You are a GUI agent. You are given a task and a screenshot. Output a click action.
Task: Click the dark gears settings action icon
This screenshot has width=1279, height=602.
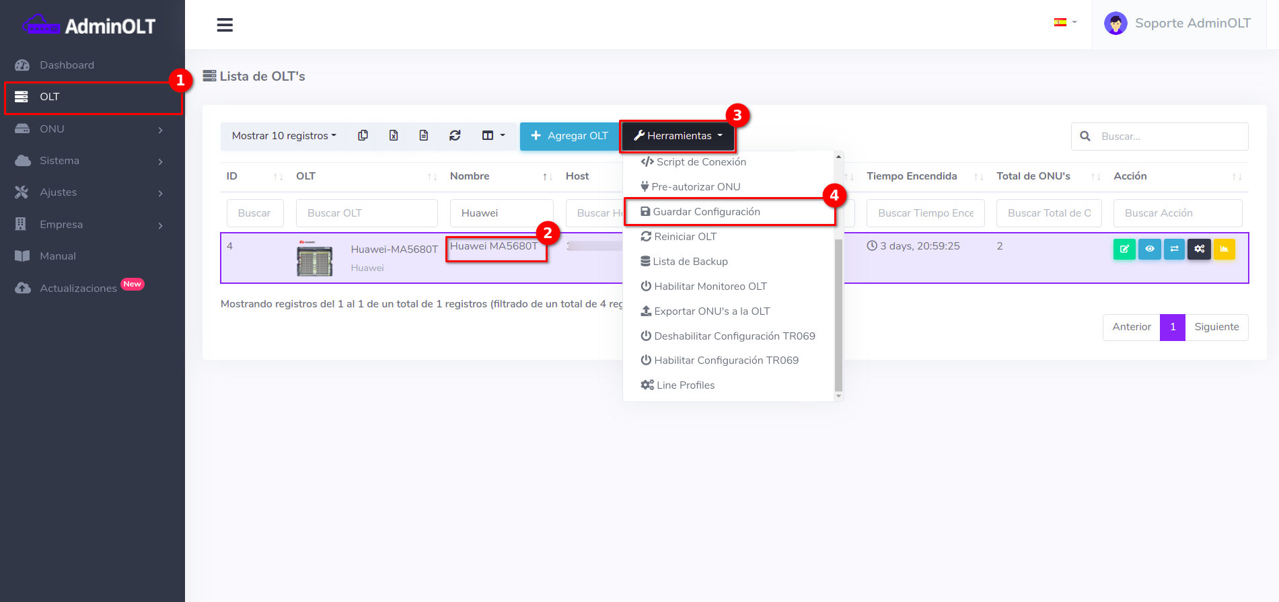tap(1199, 249)
